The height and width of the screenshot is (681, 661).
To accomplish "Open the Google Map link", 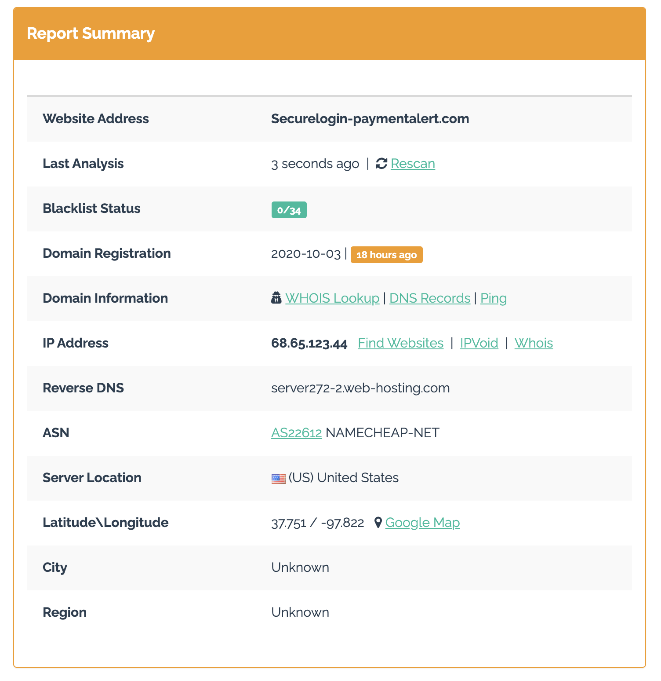I will [422, 523].
